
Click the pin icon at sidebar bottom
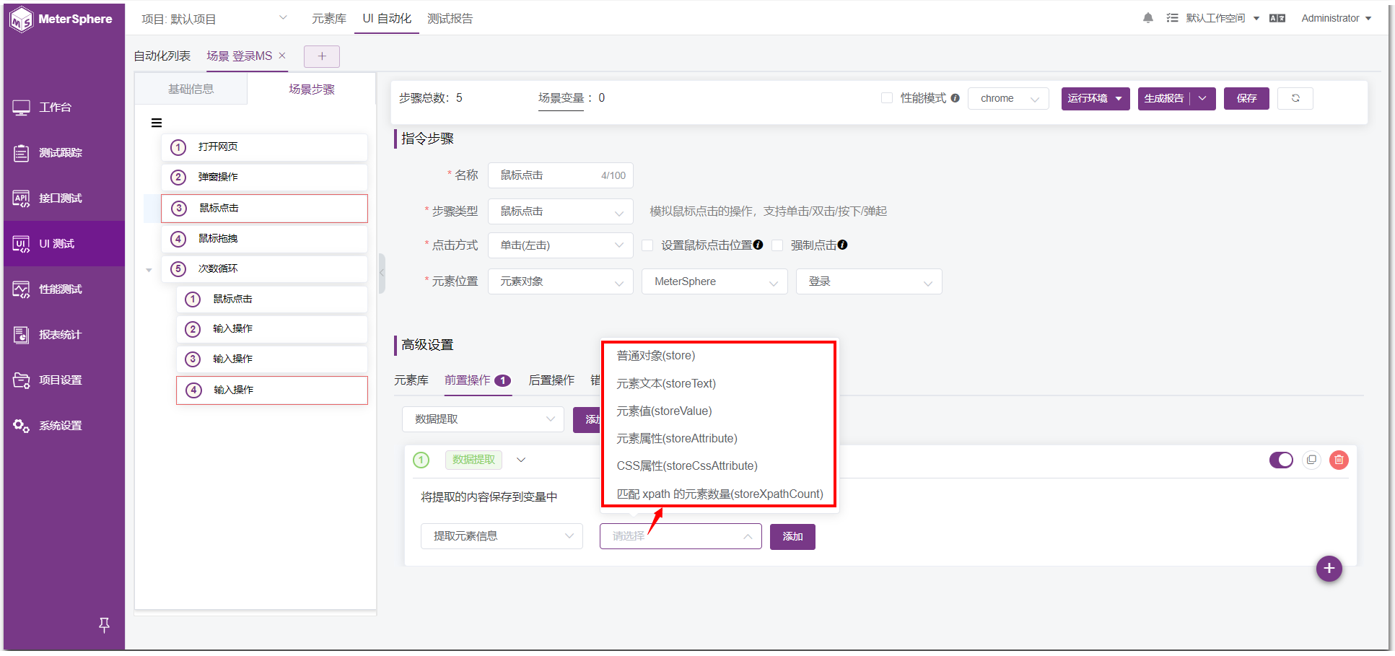[x=104, y=625]
